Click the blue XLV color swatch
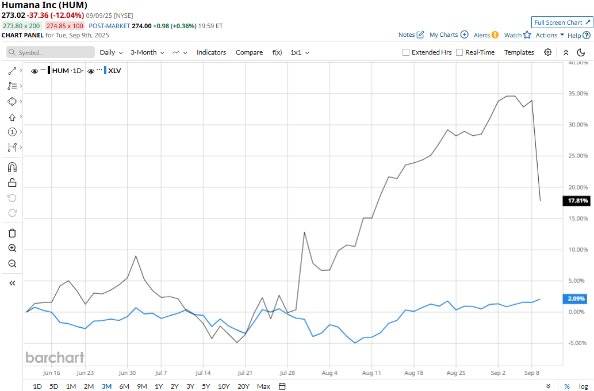This screenshot has height=391, width=594. 105,71
